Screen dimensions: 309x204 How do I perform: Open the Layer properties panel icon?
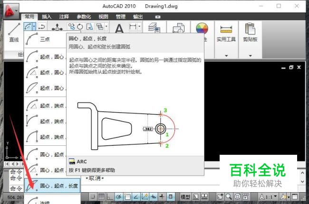(x=154, y=28)
